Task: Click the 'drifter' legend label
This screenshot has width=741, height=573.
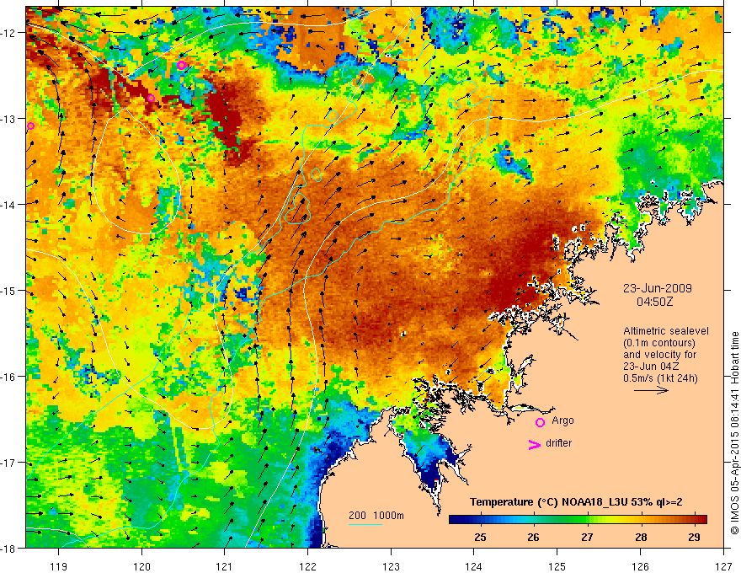Action: pyautogui.click(x=558, y=443)
